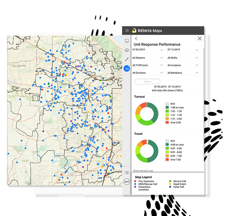Click the Travel 5:01 - 6:00 swatch
The image size is (226, 216).
[167, 152]
